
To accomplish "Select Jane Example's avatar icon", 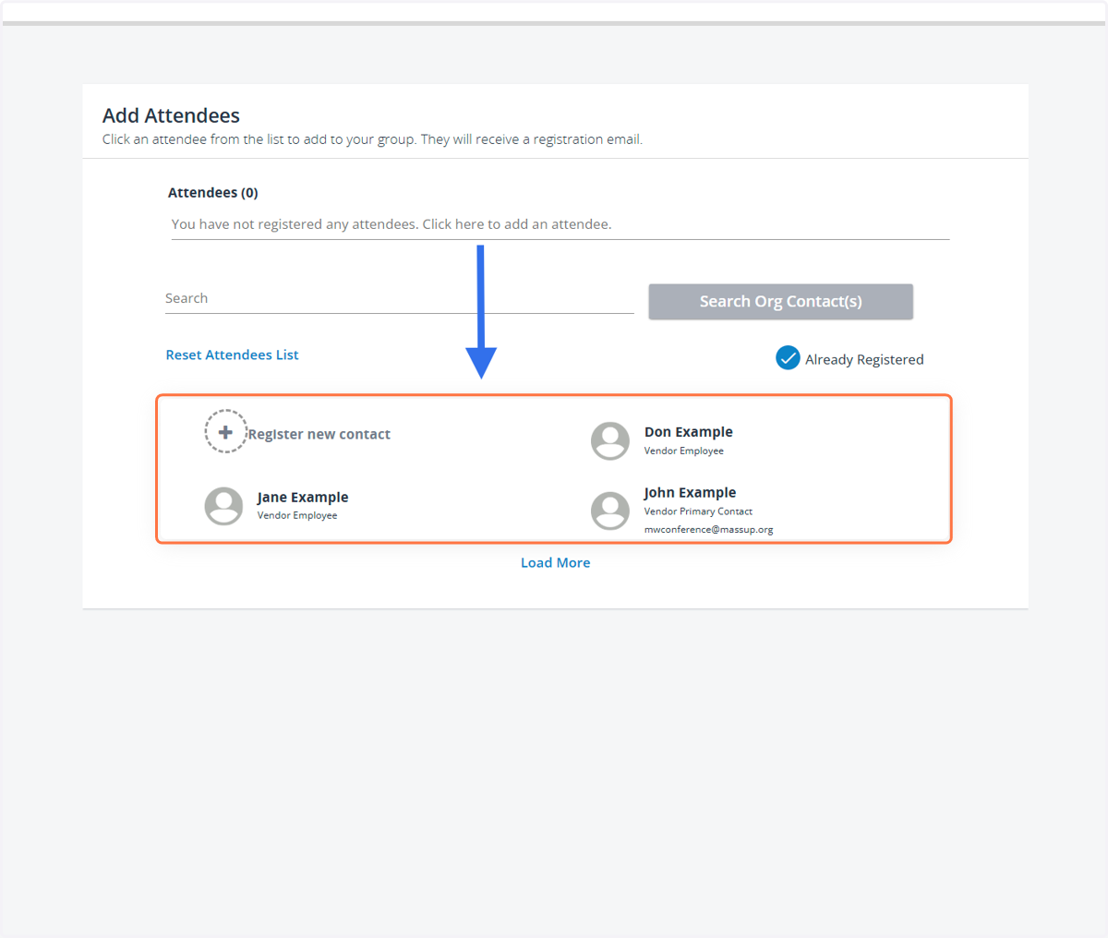I will tap(223, 506).
